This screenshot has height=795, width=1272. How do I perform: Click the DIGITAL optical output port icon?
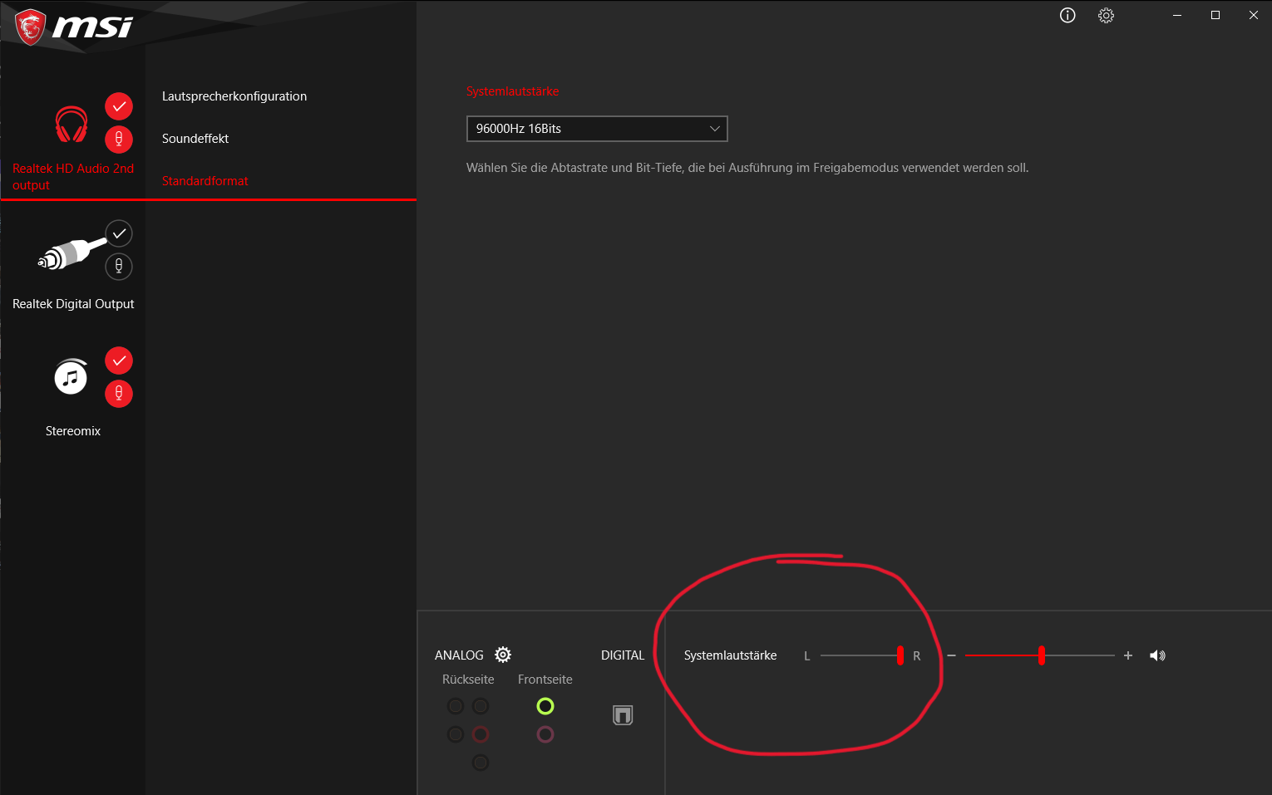click(x=623, y=715)
